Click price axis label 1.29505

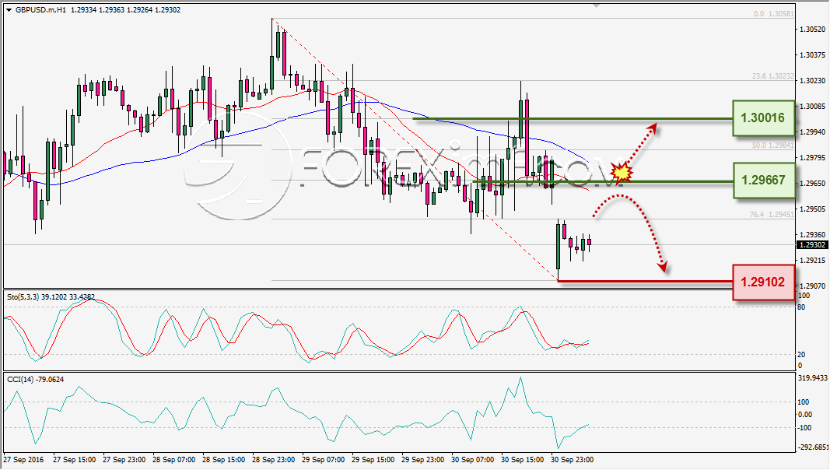click(x=813, y=209)
